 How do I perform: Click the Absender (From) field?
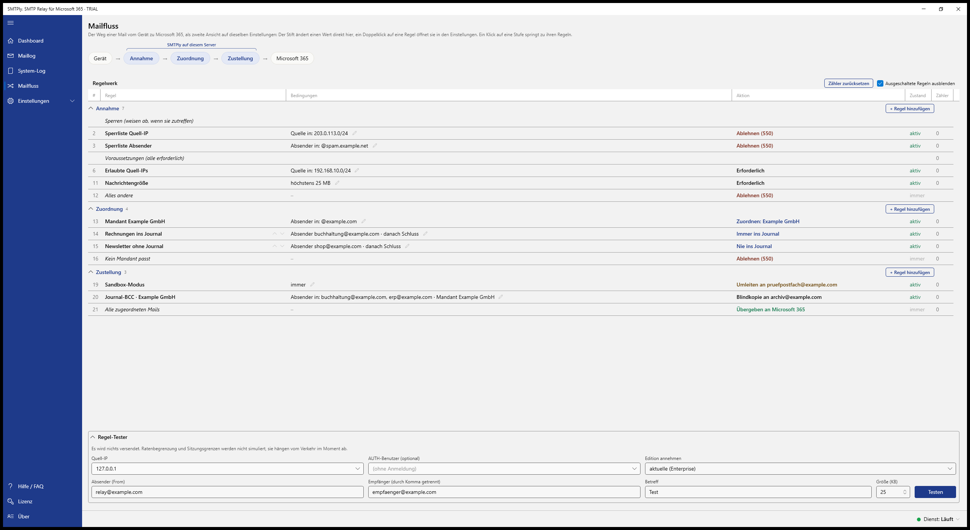(227, 492)
